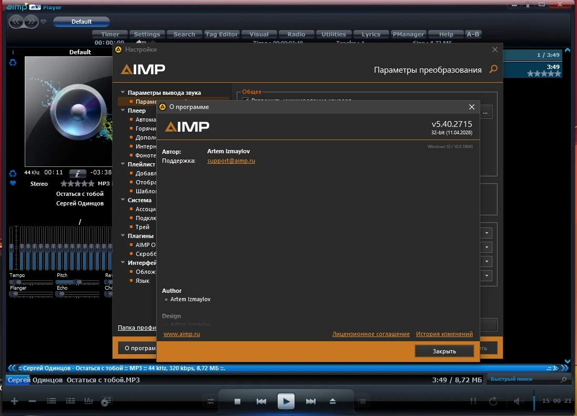The width and height of the screenshot is (577, 416).
Task: Click the blue heart favorite icon
Action: 13,183
